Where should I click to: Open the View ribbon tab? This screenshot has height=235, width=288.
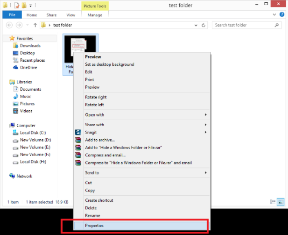pos(71,15)
